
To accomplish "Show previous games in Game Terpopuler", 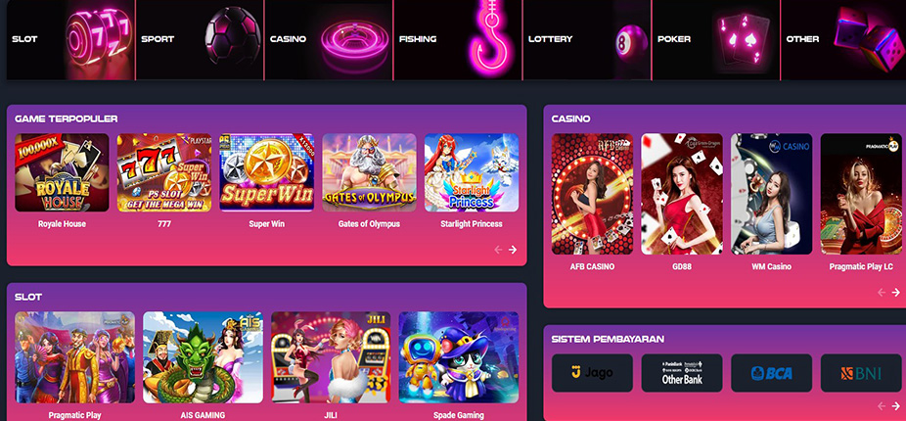I will pos(498,250).
